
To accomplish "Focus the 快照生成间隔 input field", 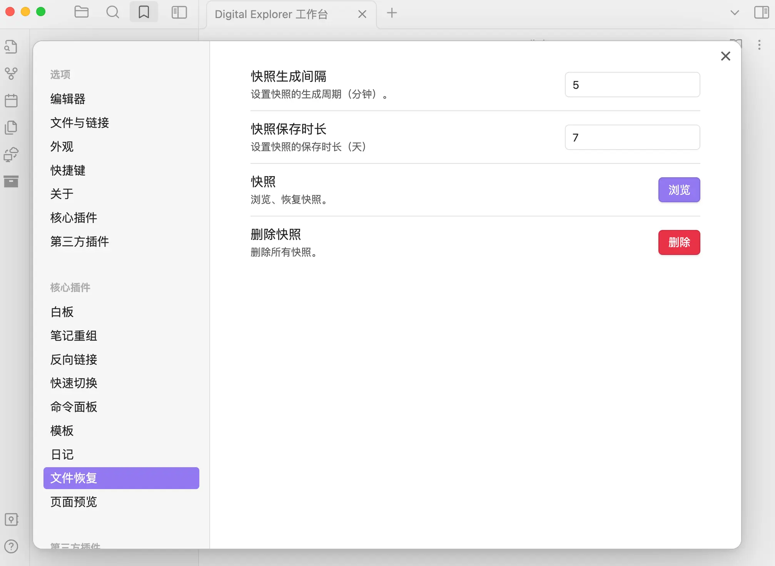I will [x=632, y=85].
